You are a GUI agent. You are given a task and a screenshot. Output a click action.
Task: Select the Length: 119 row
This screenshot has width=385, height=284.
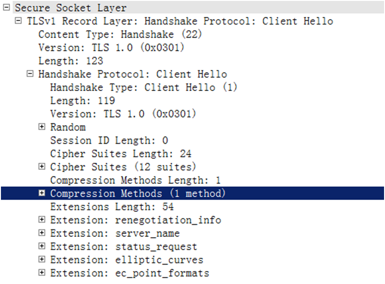(x=82, y=100)
